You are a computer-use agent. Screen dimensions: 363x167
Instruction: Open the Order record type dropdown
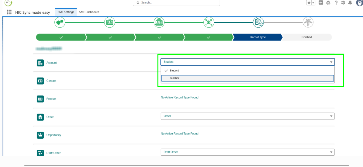pyautogui.click(x=248, y=116)
